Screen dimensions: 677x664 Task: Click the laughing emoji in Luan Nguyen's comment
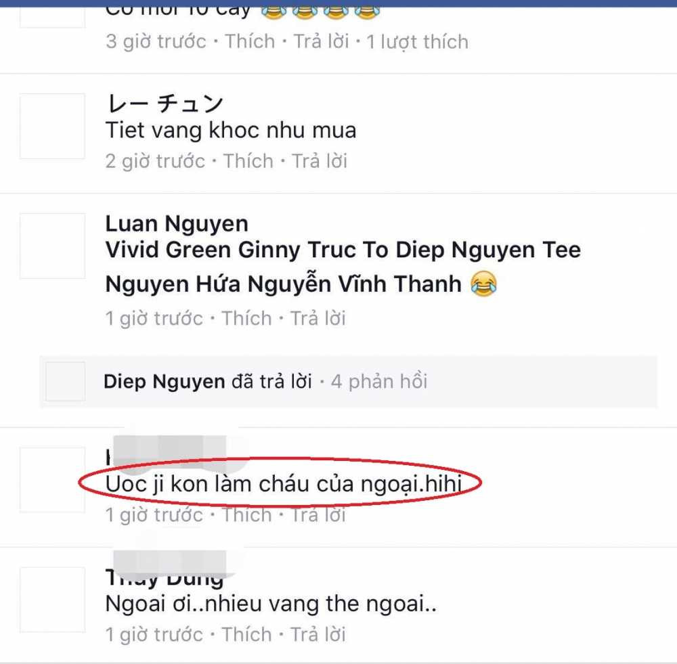pyautogui.click(x=483, y=284)
